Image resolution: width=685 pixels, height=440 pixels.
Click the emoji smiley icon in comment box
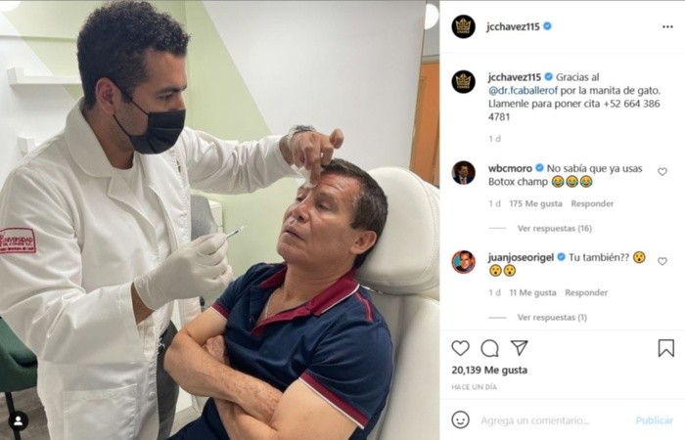point(461,419)
